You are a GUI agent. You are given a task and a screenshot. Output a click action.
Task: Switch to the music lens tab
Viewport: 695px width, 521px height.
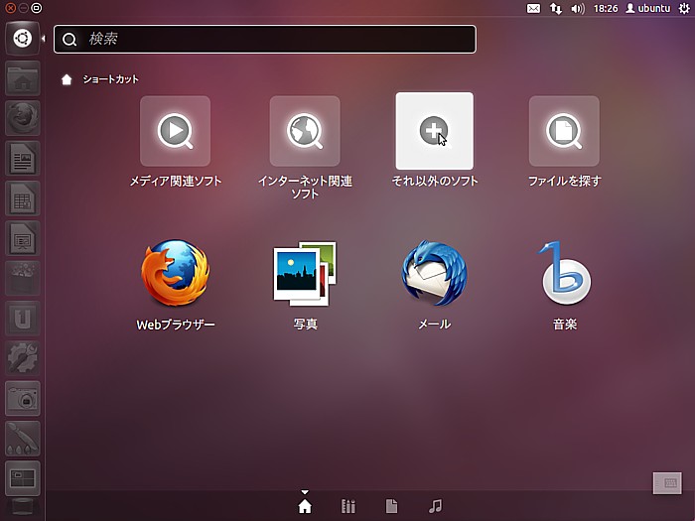pos(435,506)
